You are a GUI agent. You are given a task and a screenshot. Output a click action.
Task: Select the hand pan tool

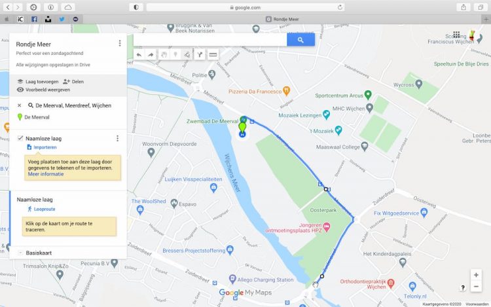(x=163, y=55)
